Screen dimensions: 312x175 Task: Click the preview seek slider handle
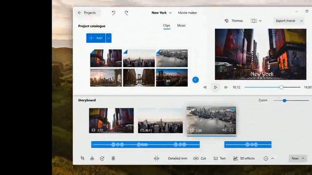tap(281, 87)
